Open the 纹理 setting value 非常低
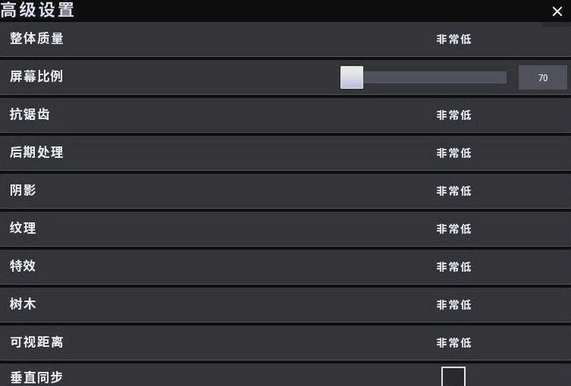This screenshot has width=571, height=386. coord(454,229)
